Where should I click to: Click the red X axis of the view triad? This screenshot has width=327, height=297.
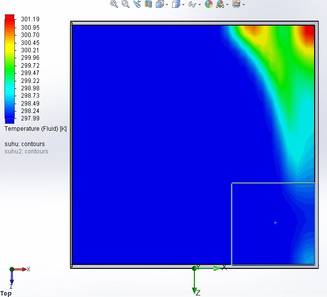[x=21, y=269]
